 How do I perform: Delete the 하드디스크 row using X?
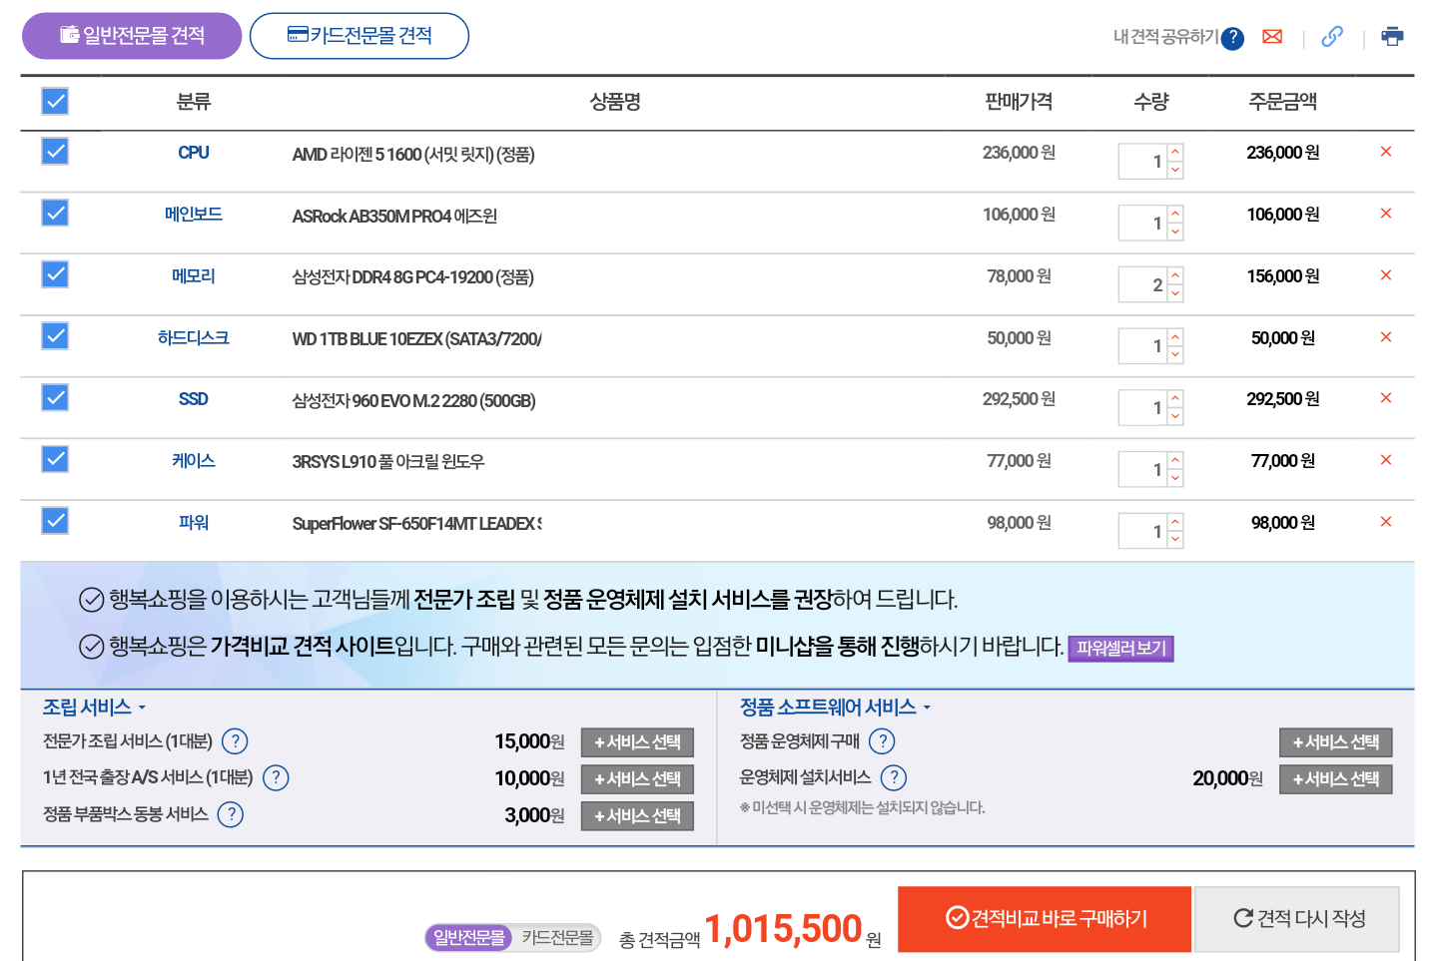(1386, 337)
